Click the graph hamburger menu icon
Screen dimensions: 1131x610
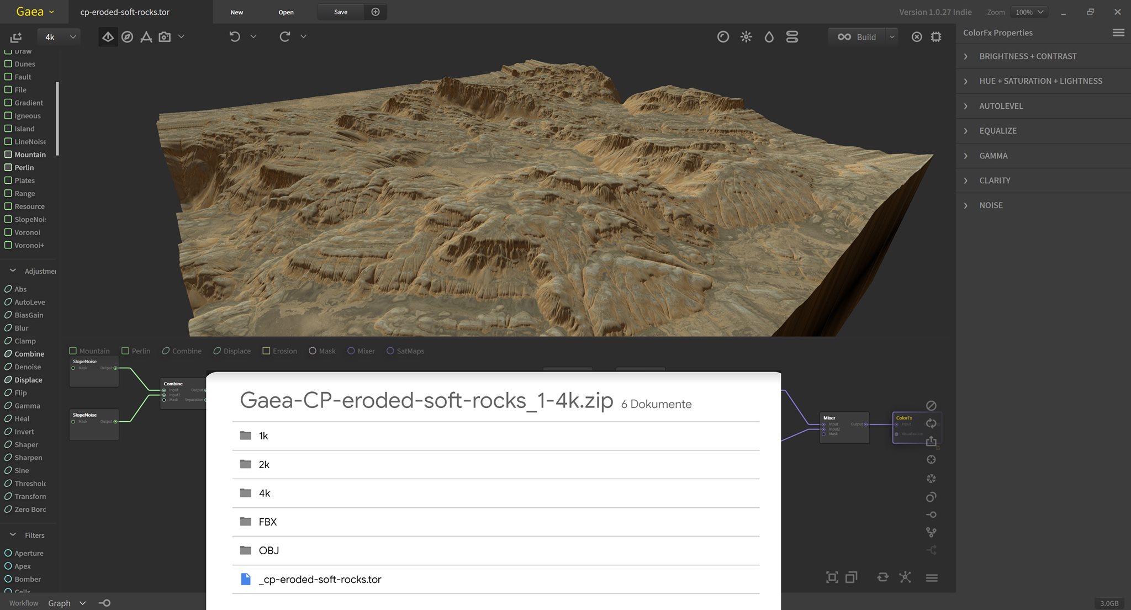(x=932, y=578)
